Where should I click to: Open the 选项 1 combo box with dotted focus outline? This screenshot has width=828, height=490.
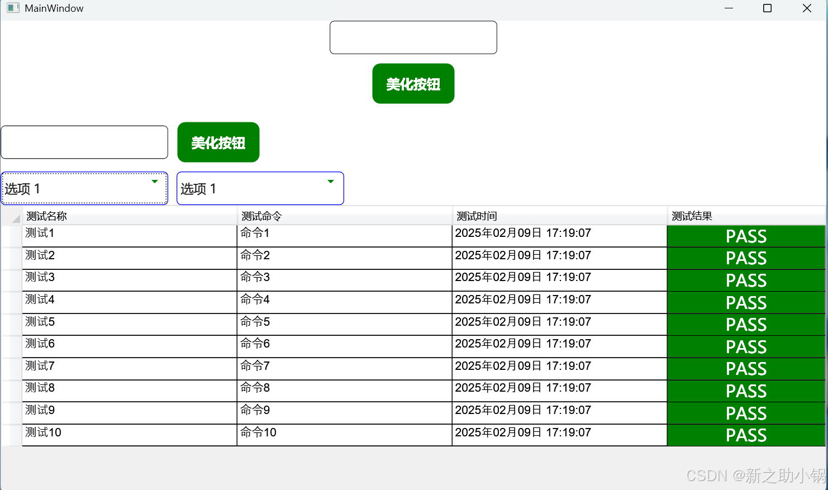(84, 188)
